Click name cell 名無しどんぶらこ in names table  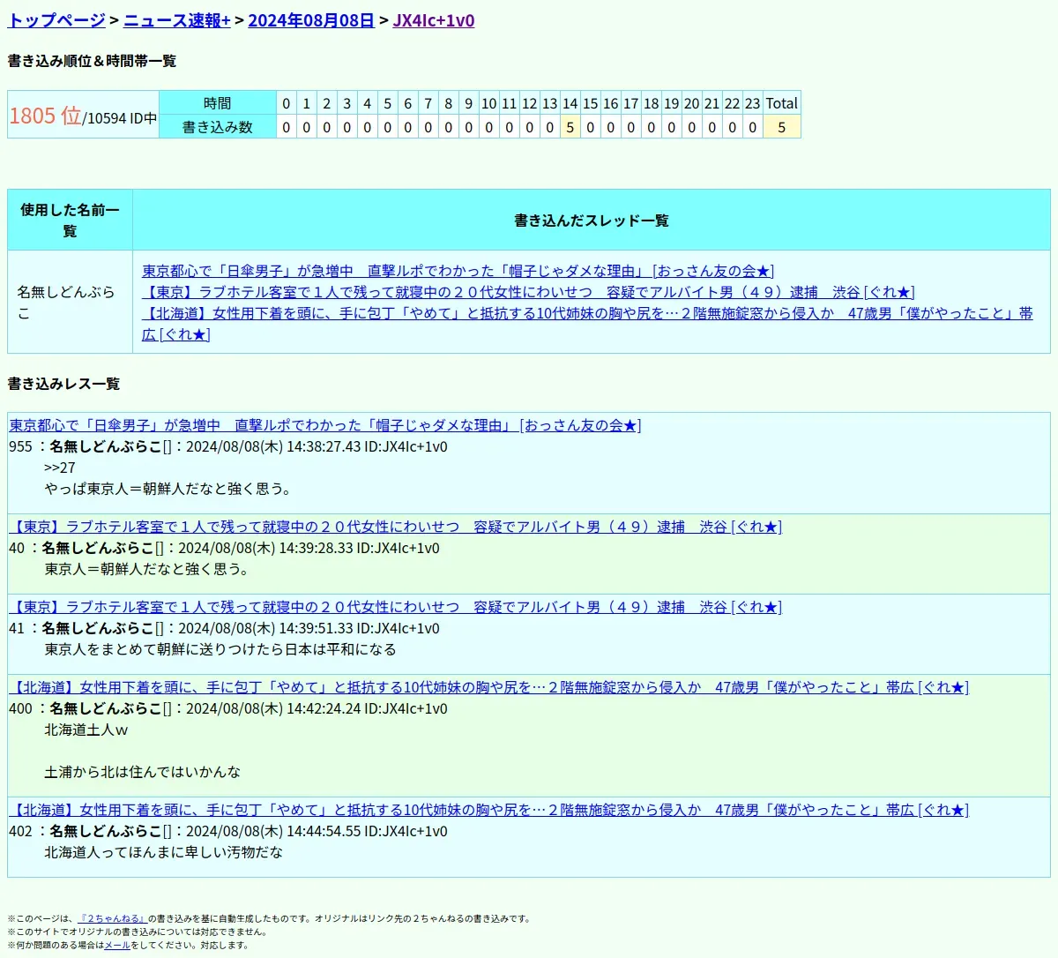point(70,303)
